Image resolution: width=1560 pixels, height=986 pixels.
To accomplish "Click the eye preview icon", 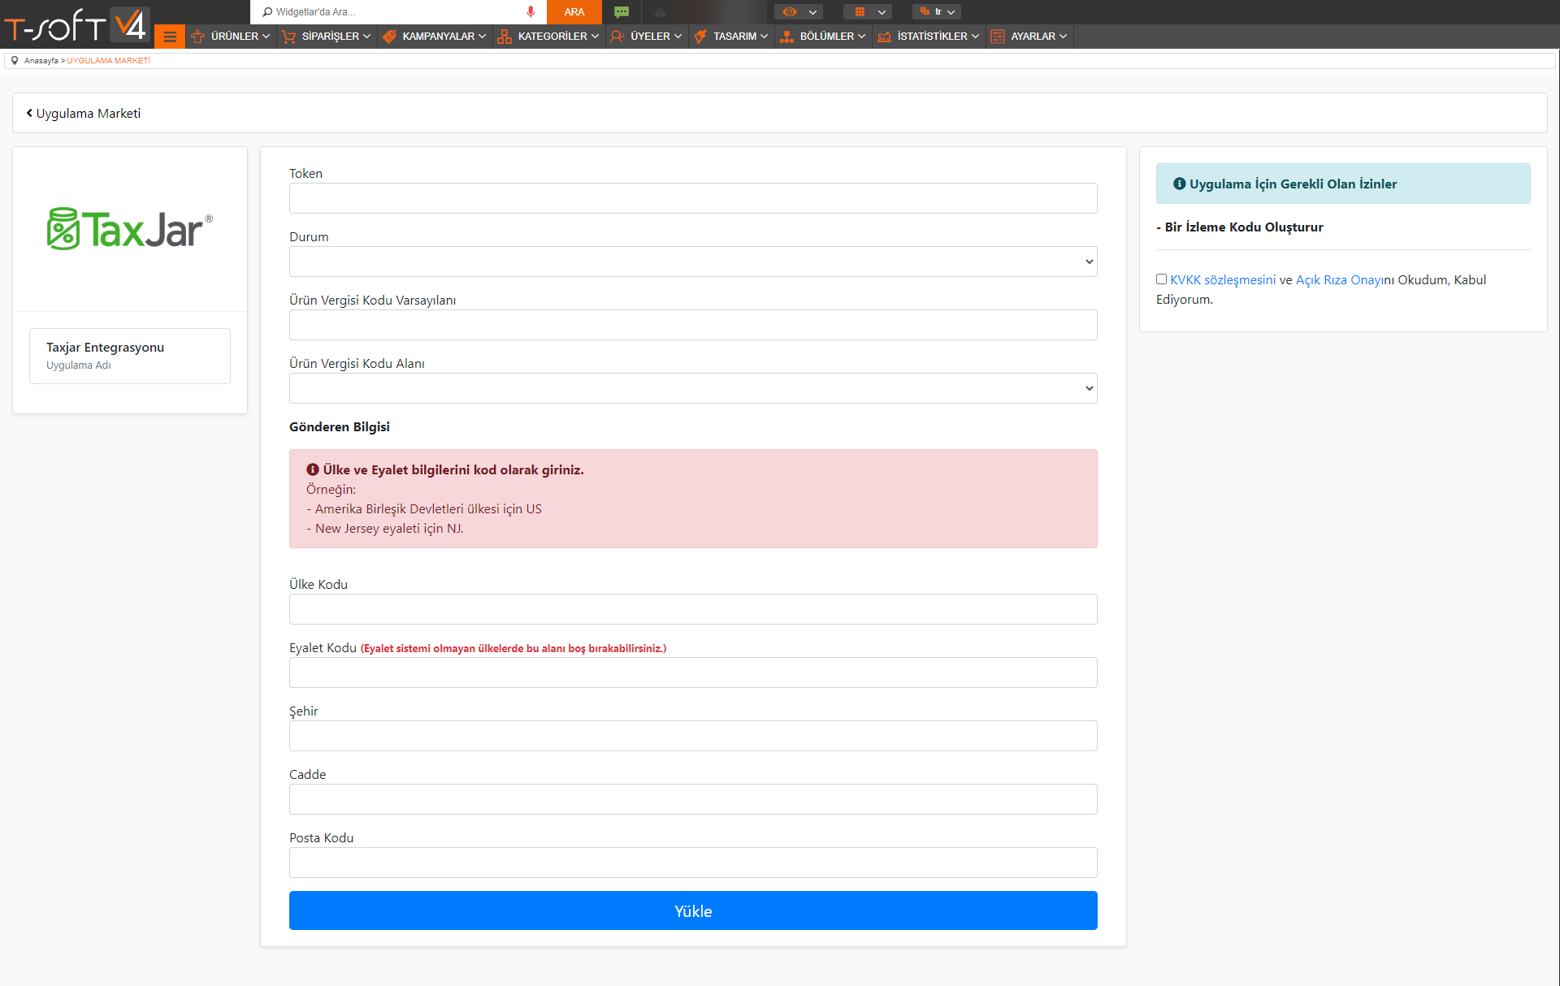I will [790, 11].
